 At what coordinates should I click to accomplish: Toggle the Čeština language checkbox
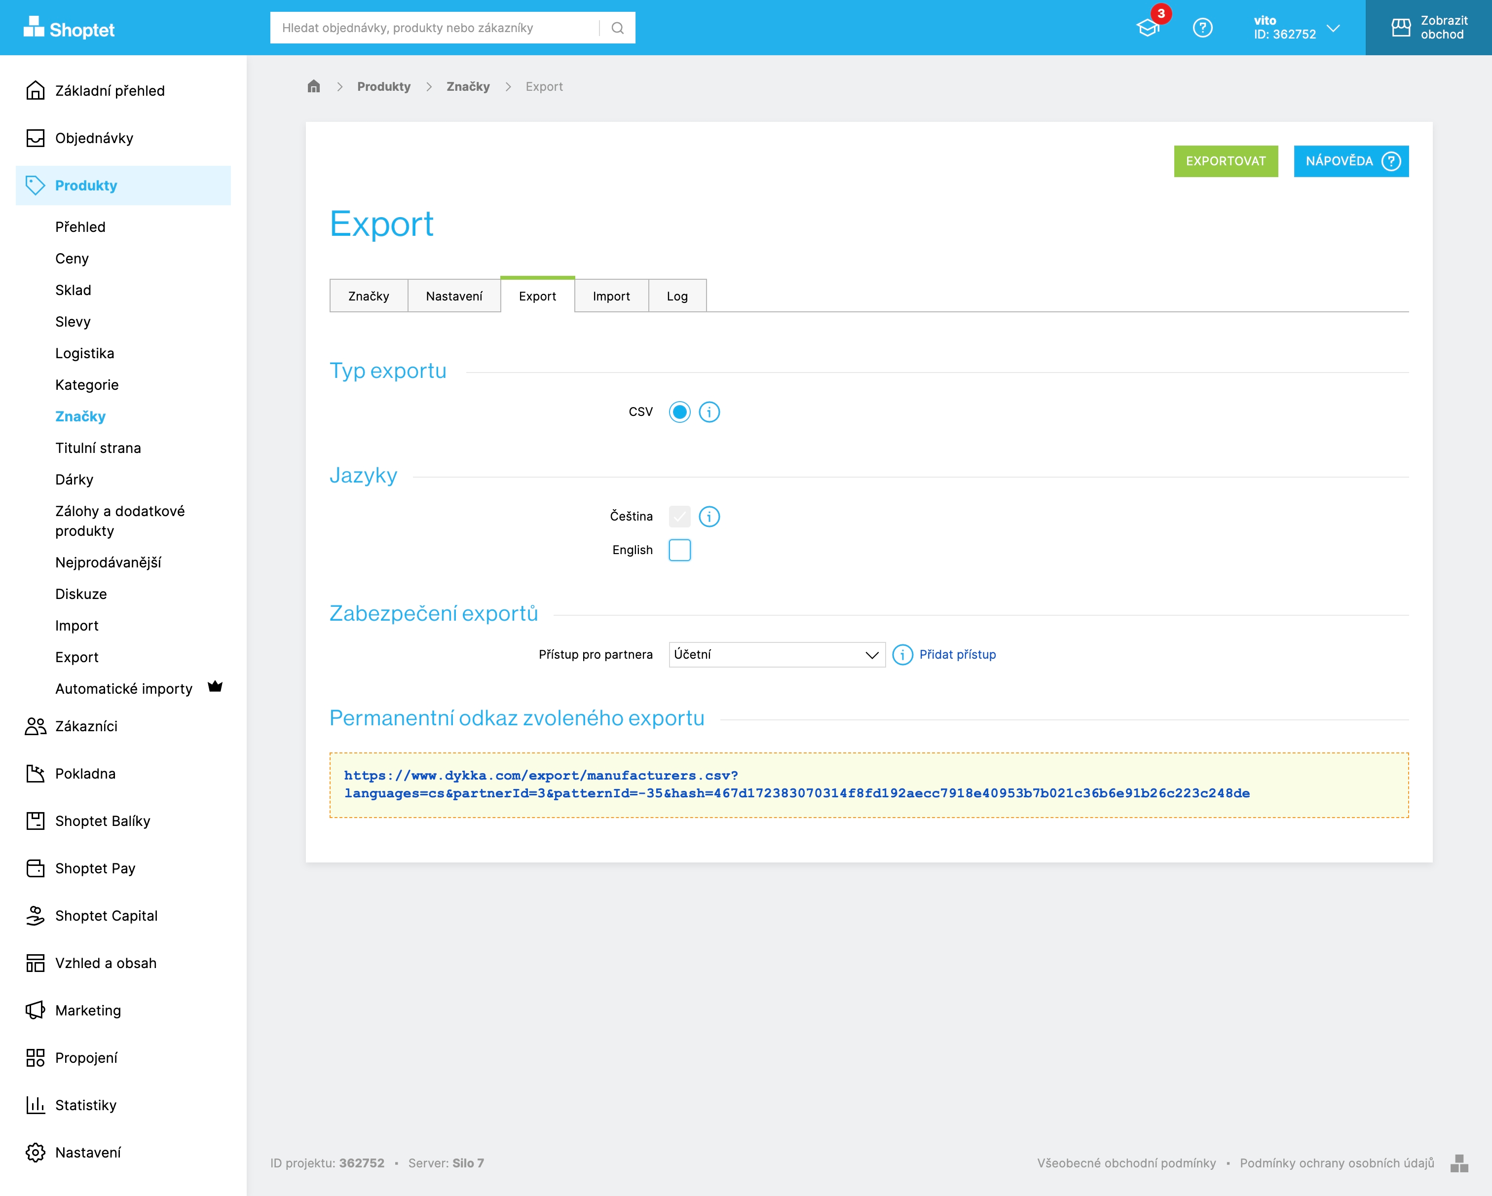(x=679, y=516)
